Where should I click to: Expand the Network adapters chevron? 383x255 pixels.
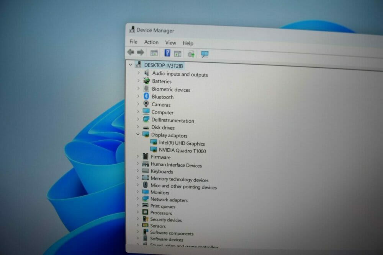coord(138,198)
